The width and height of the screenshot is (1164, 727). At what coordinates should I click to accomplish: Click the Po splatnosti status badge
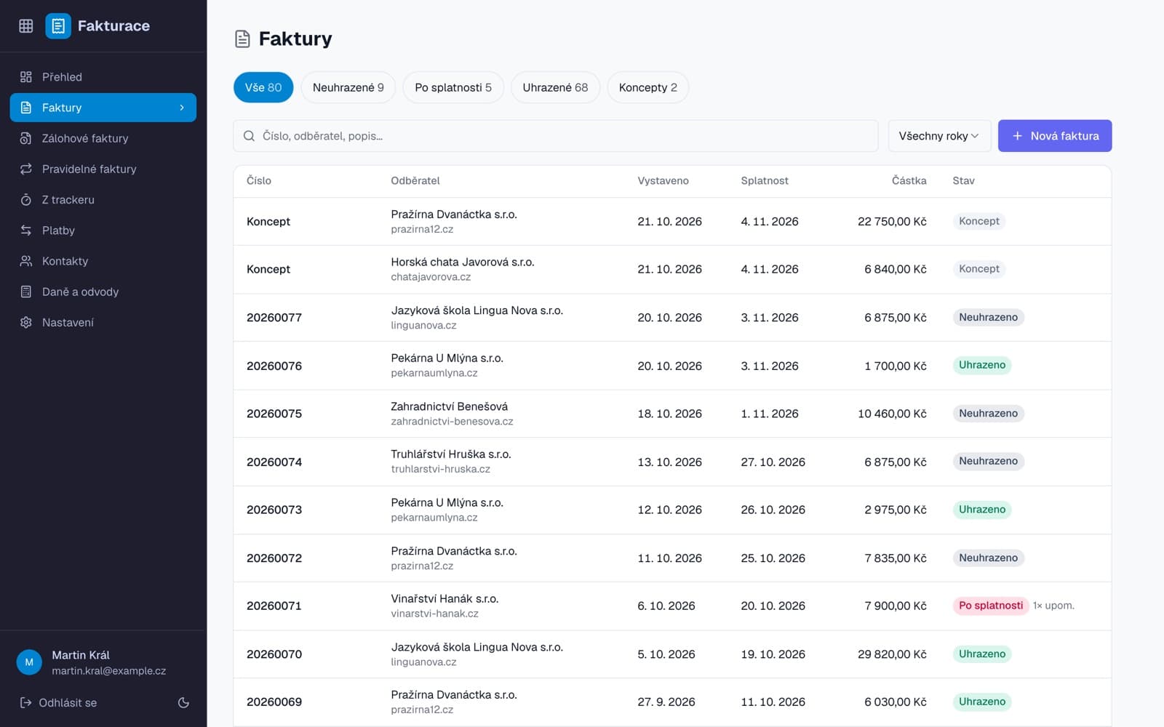991,606
